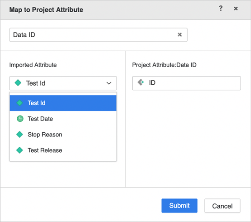Select Test Release attribute option
The width and height of the screenshot is (251, 222).
tap(63, 150)
